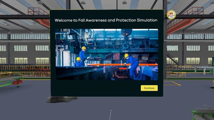Click the standing worker with yellow helmet

83,56
